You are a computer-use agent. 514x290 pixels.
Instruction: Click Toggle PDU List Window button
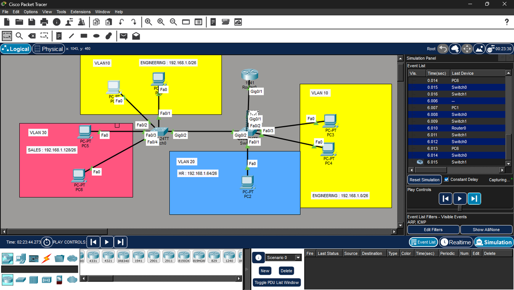277,282
